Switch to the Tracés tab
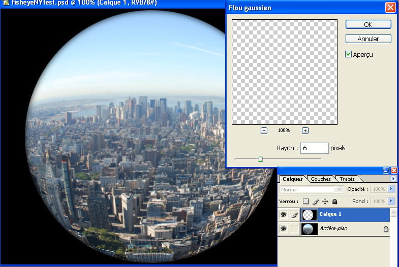Image resolution: width=399 pixels, height=267 pixels. 347,179
